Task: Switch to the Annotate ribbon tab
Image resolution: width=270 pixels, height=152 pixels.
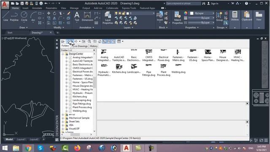Action: [37, 8]
